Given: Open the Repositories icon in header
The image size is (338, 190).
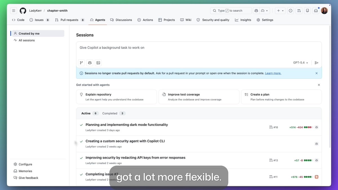Looking at the screenshot, I should pyautogui.click(x=307, y=11).
